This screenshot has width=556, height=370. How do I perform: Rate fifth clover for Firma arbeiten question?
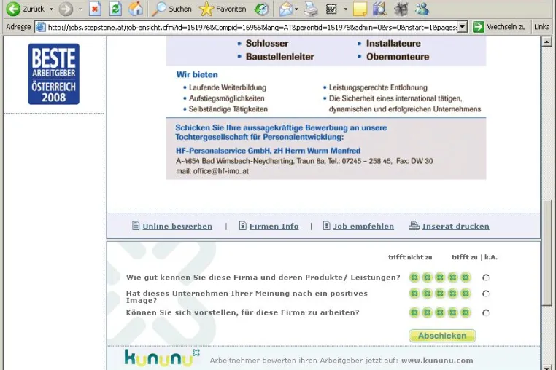coord(466,312)
